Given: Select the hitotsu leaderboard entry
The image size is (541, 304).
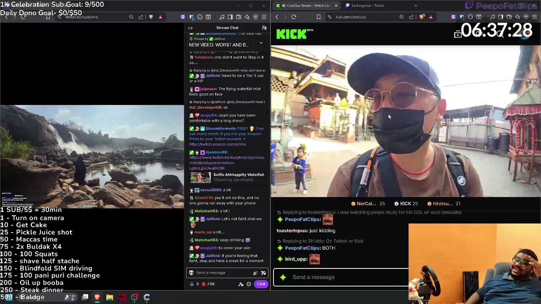Looking at the screenshot, I should pos(444,204).
